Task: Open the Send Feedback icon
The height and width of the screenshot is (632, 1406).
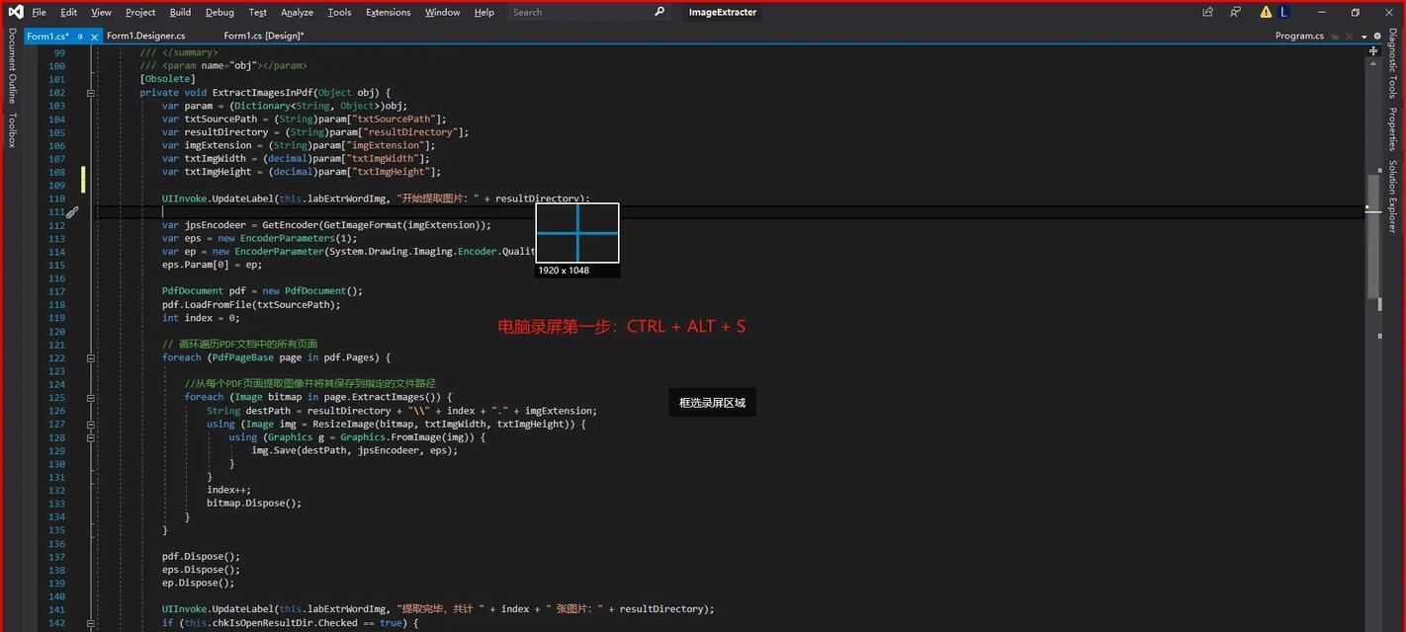Action: (1235, 12)
